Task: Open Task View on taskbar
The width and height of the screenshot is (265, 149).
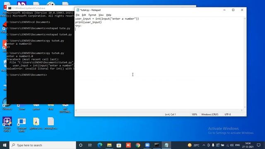Action: point(90,145)
